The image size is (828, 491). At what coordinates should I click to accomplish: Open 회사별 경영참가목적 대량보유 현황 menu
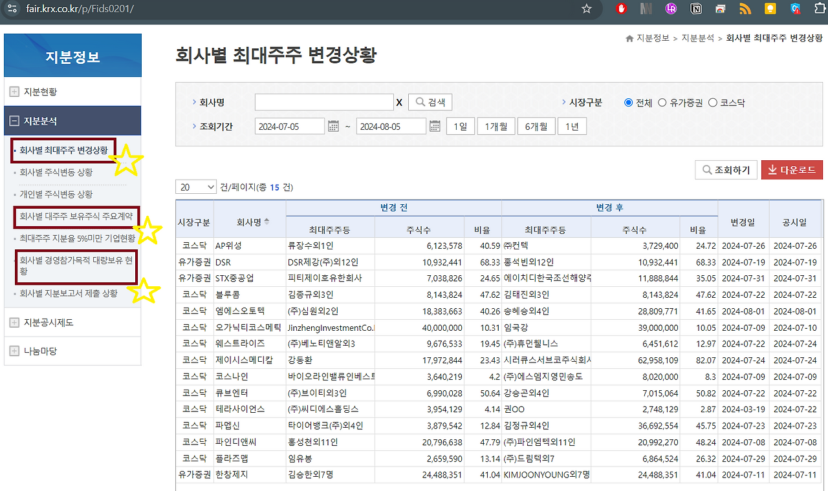click(x=76, y=266)
